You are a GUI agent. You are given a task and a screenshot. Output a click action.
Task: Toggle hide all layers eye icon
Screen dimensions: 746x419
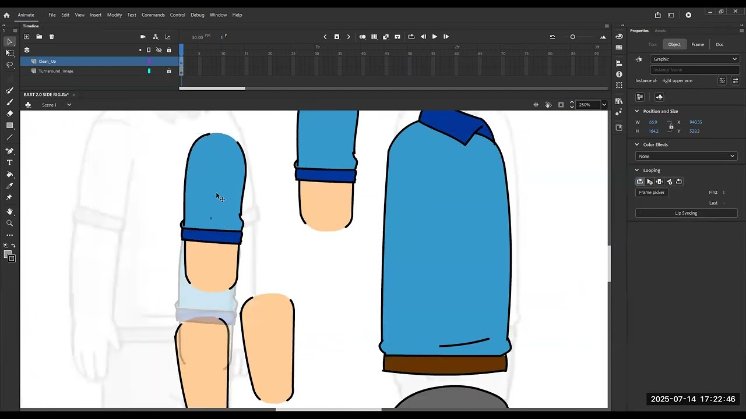[159, 50]
